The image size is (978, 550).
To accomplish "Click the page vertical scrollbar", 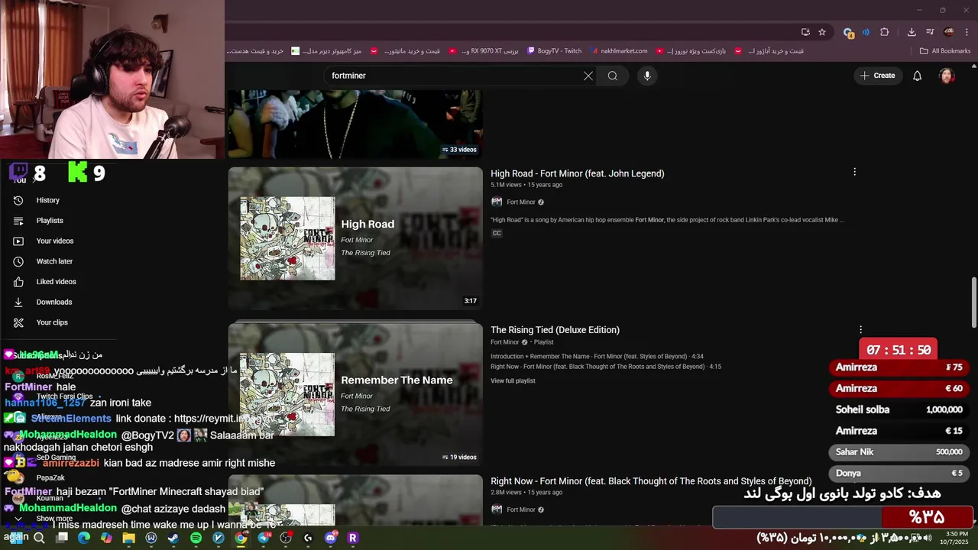I will 973,302.
